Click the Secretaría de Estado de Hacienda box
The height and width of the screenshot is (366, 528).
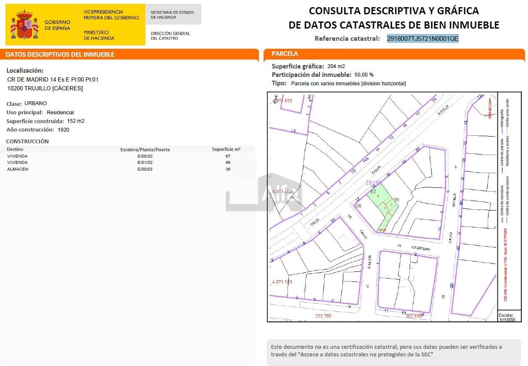[x=173, y=15]
